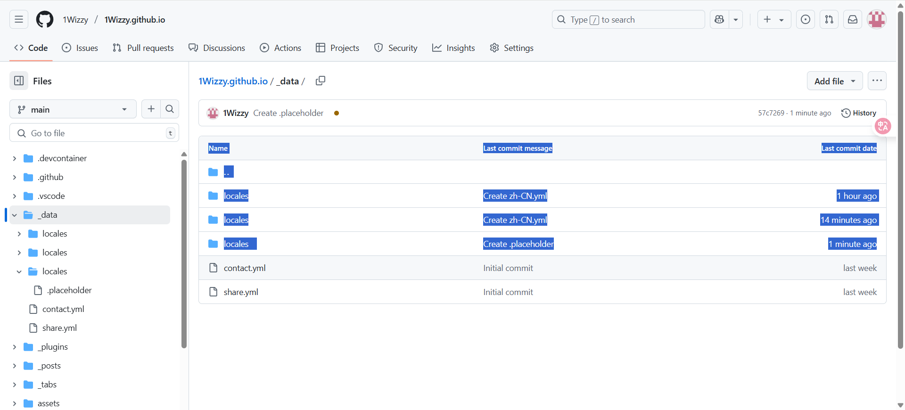Screen dimensions: 905x410
Task: Open the create new plus menu
Action: pyautogui.click(x=774, y=19)
